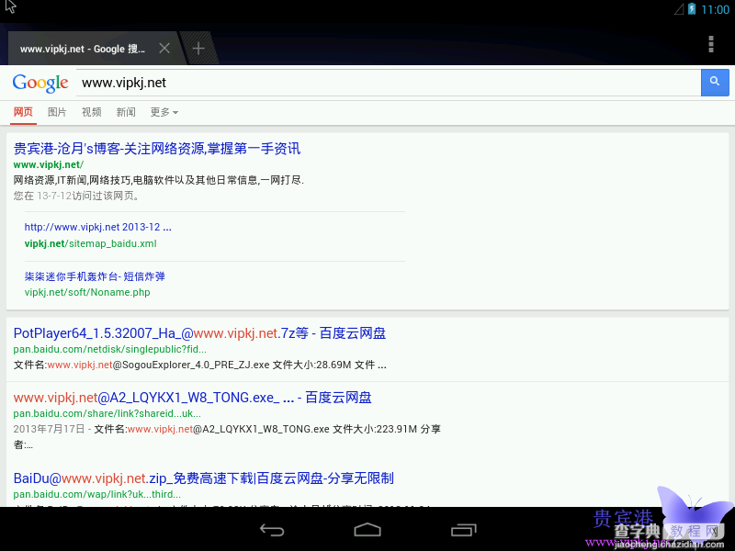Image resolution: width=735 pixels, height=551 pixels.
Task: Tap the signal strength status icon
Action: click(679, 9)
